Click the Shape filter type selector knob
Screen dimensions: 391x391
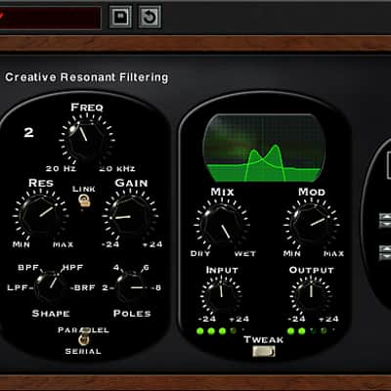(51, 286)
